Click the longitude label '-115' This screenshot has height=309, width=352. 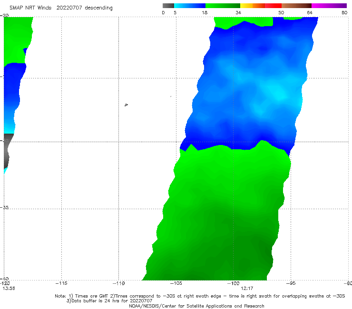[x=61, y=283]
